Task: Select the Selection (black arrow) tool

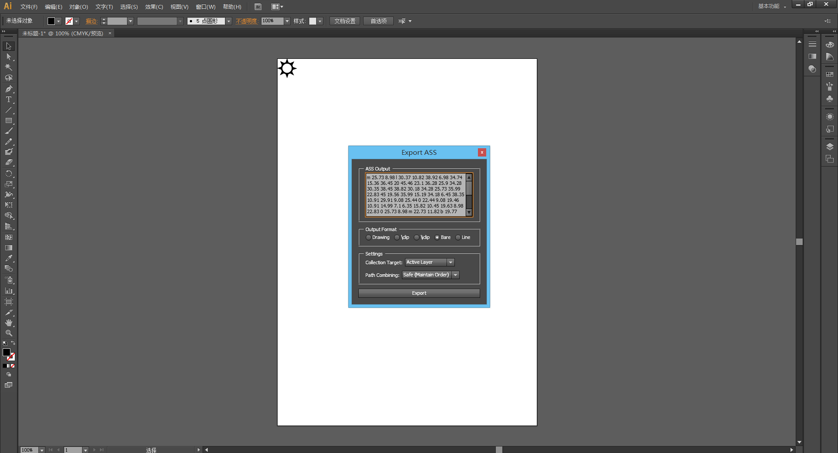Action: (x=9, y=46)
